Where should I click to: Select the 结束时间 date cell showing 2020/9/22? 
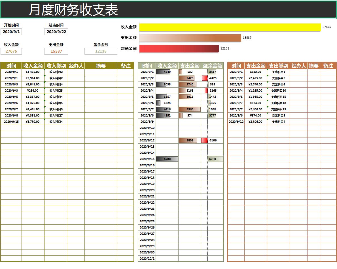coord(56,32)
